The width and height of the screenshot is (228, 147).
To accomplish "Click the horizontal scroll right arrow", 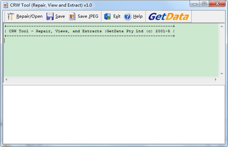I will (215, 79).
